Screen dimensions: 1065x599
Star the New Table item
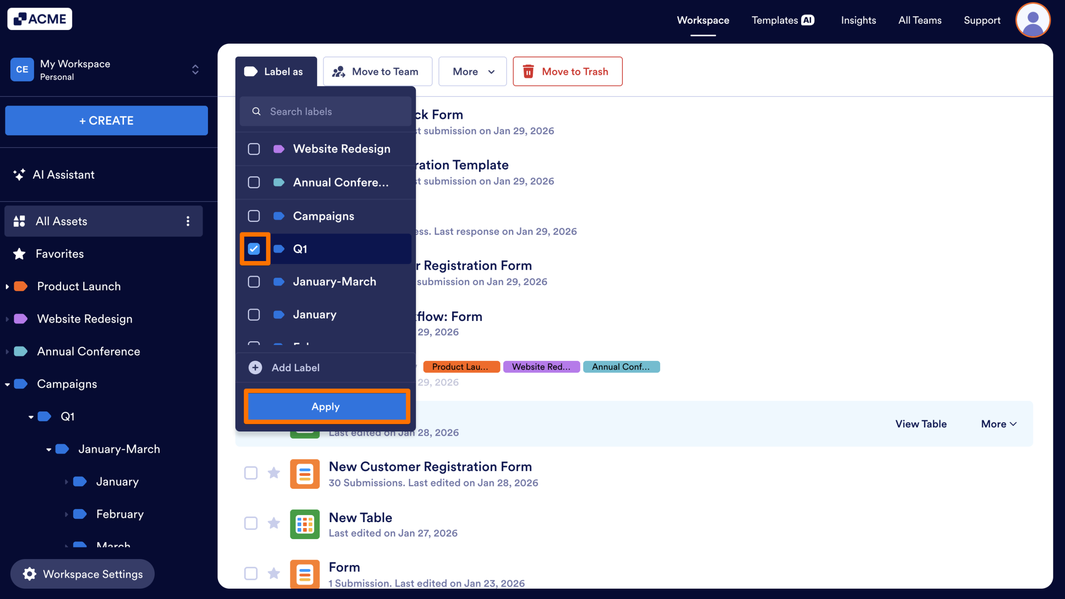[x=273, y=523]
